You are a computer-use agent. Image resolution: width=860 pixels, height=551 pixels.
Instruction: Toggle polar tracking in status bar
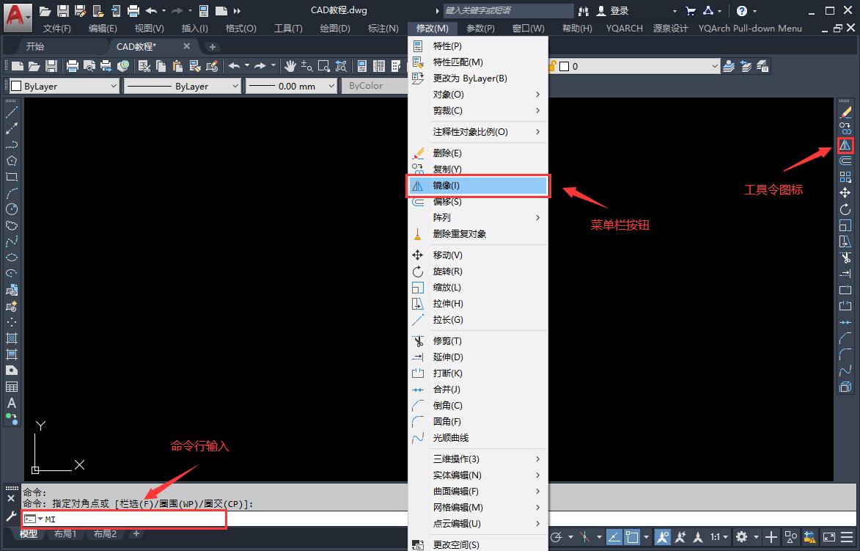point(556,536)
